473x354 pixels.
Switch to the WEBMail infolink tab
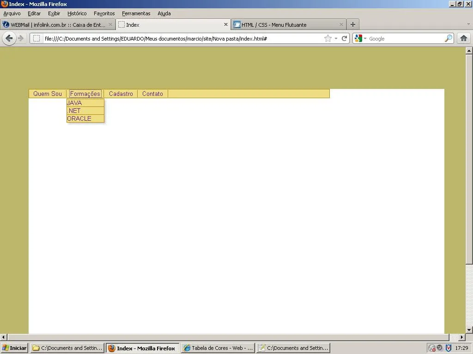(x=58, y=25)
